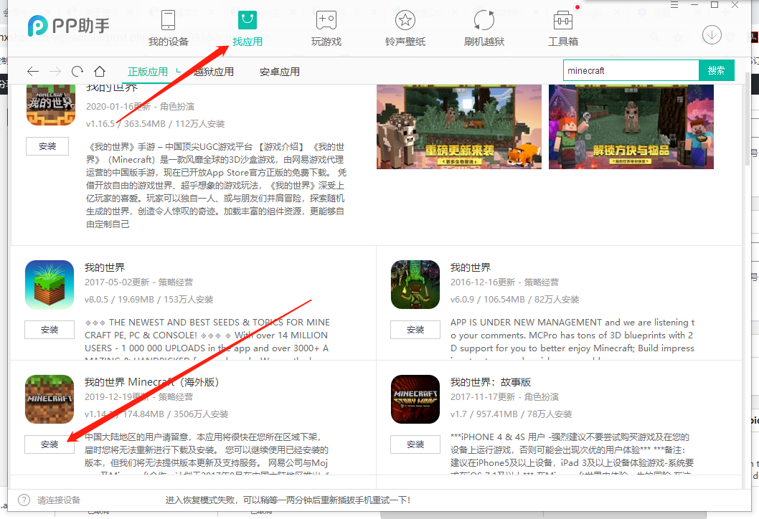The width and height of the screenshot is (759, 519).
Task: Go forward with the right arrow
Action: point(55,72)
